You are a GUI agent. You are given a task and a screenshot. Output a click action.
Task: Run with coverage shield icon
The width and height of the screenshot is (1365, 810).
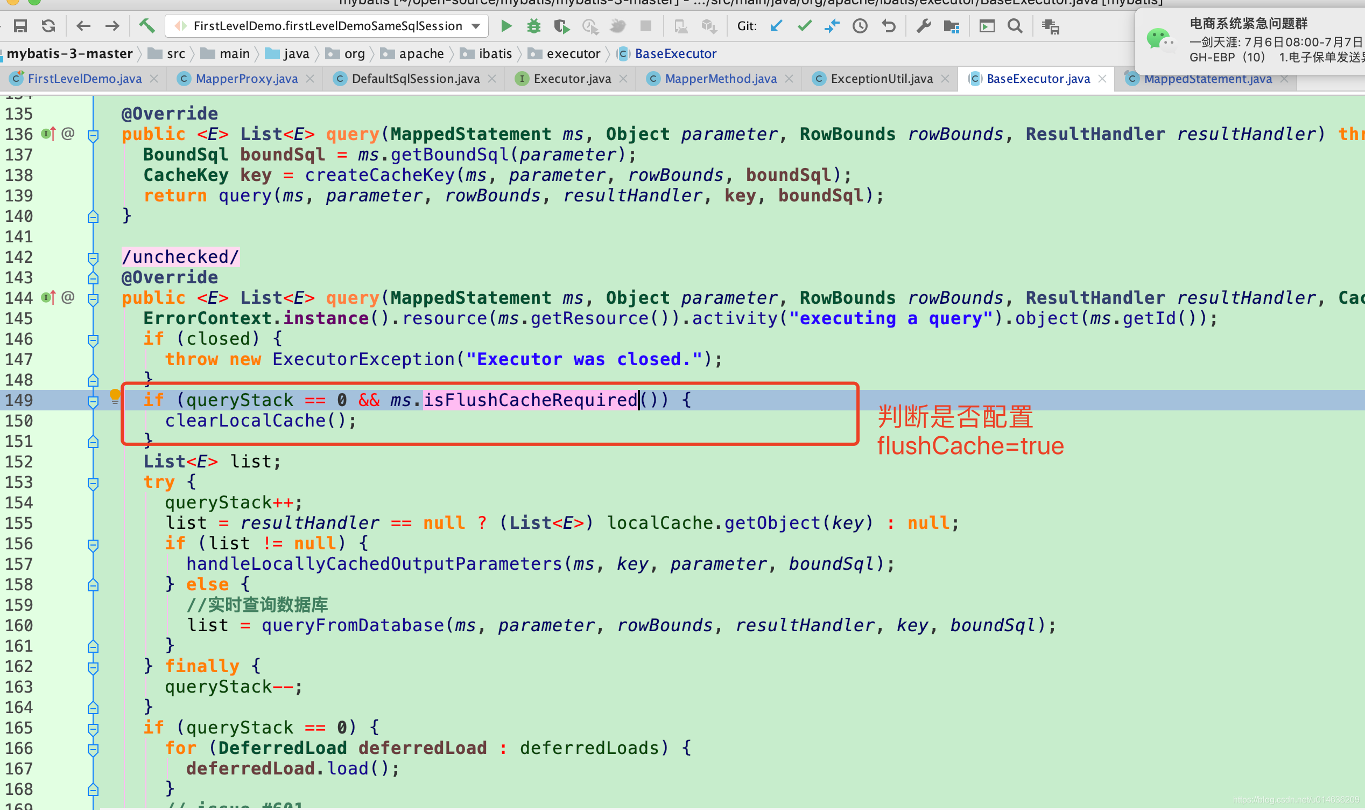(x=562, y=26)
